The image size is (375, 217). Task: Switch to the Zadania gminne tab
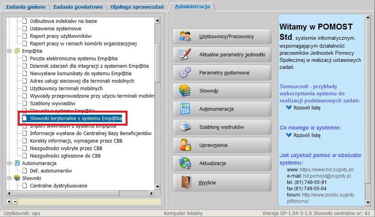point(26,7)
